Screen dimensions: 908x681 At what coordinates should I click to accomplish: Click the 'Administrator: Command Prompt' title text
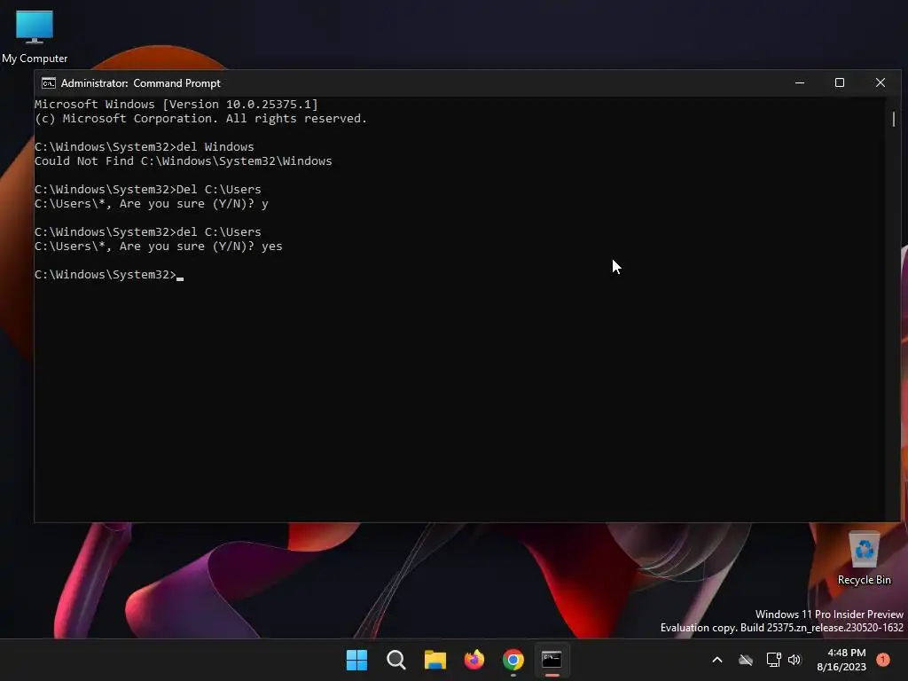[x=141, y=82]
